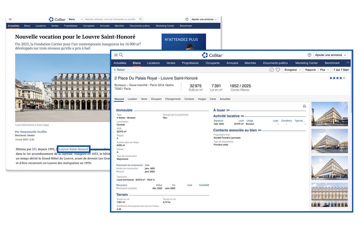Expand the Enregistrer dropdown
The image size is (359, 229).
click(x=293, y=70)
